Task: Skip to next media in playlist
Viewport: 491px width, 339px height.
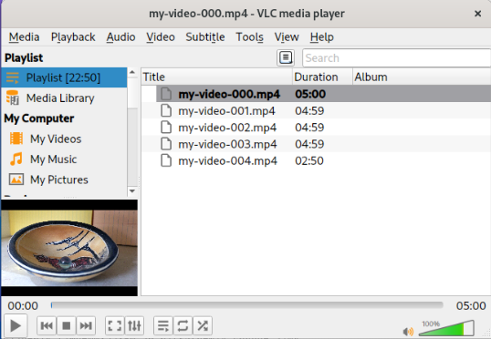Action: 86,325
